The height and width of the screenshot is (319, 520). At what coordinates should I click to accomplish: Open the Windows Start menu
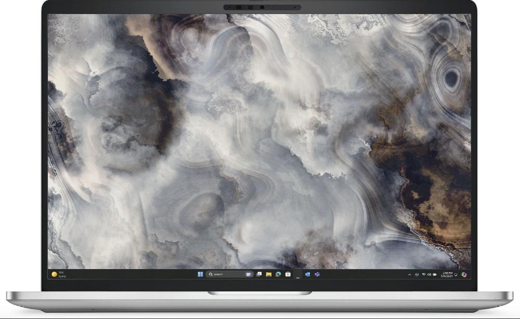pos(200,274)
